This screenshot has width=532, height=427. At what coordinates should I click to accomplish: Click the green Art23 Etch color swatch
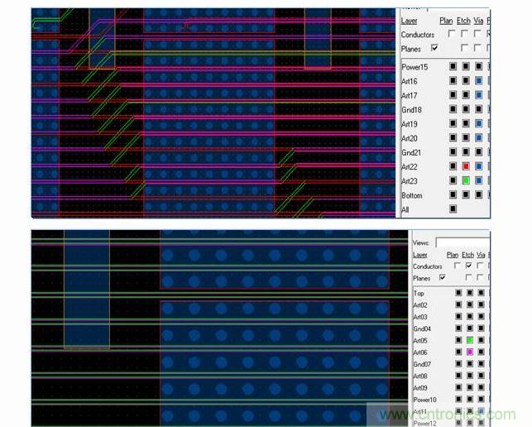click(466, 180)
